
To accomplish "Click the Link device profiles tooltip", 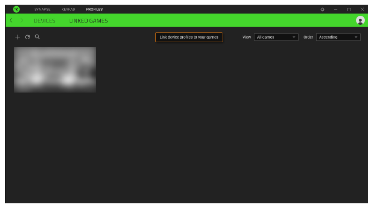I will tap(189, 37).
